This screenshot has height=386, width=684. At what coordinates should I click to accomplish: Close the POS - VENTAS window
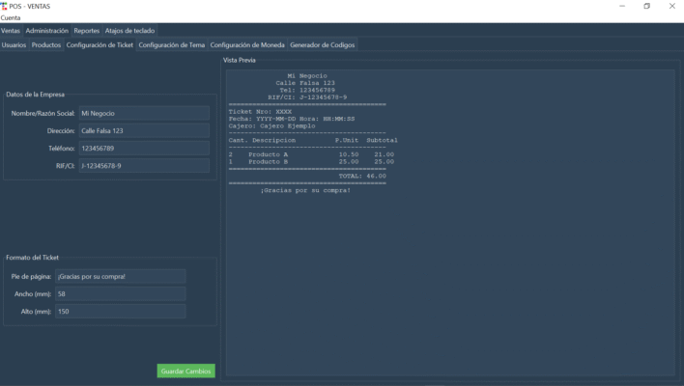[671, 6]
